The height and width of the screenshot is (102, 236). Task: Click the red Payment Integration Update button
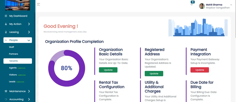pyautogui.click(x=200, y=70)
